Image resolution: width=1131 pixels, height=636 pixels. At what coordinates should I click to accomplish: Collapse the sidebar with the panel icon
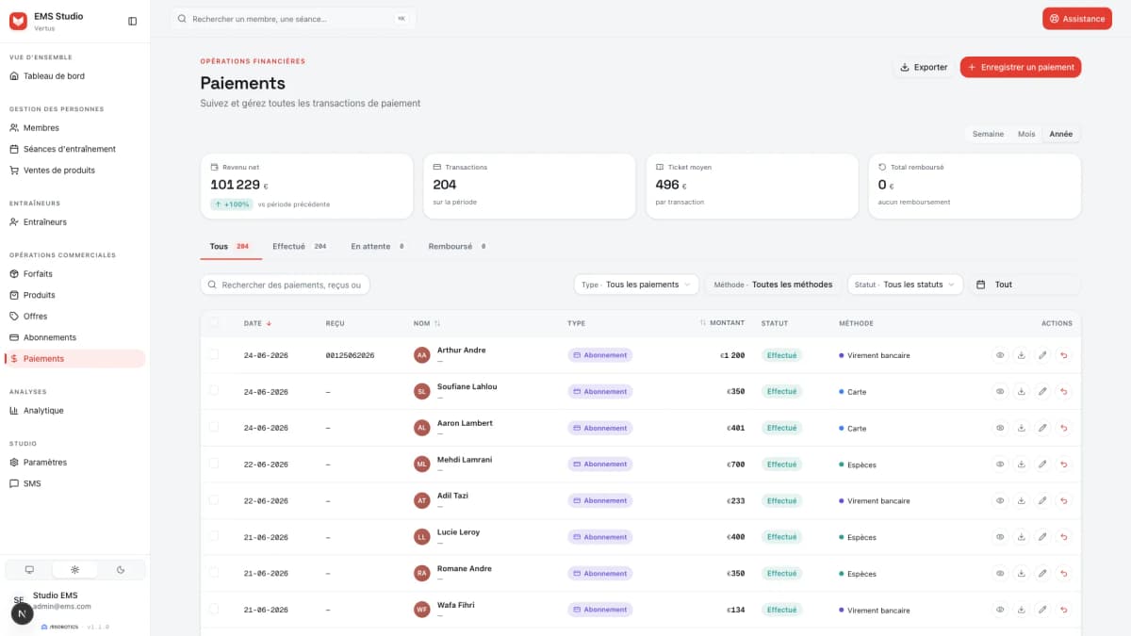(132, 21)
